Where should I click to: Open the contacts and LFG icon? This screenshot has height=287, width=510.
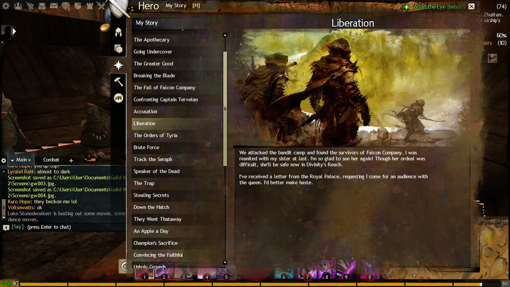18,6
